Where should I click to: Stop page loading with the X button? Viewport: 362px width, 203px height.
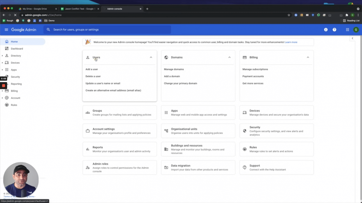(x=15, y=15)
